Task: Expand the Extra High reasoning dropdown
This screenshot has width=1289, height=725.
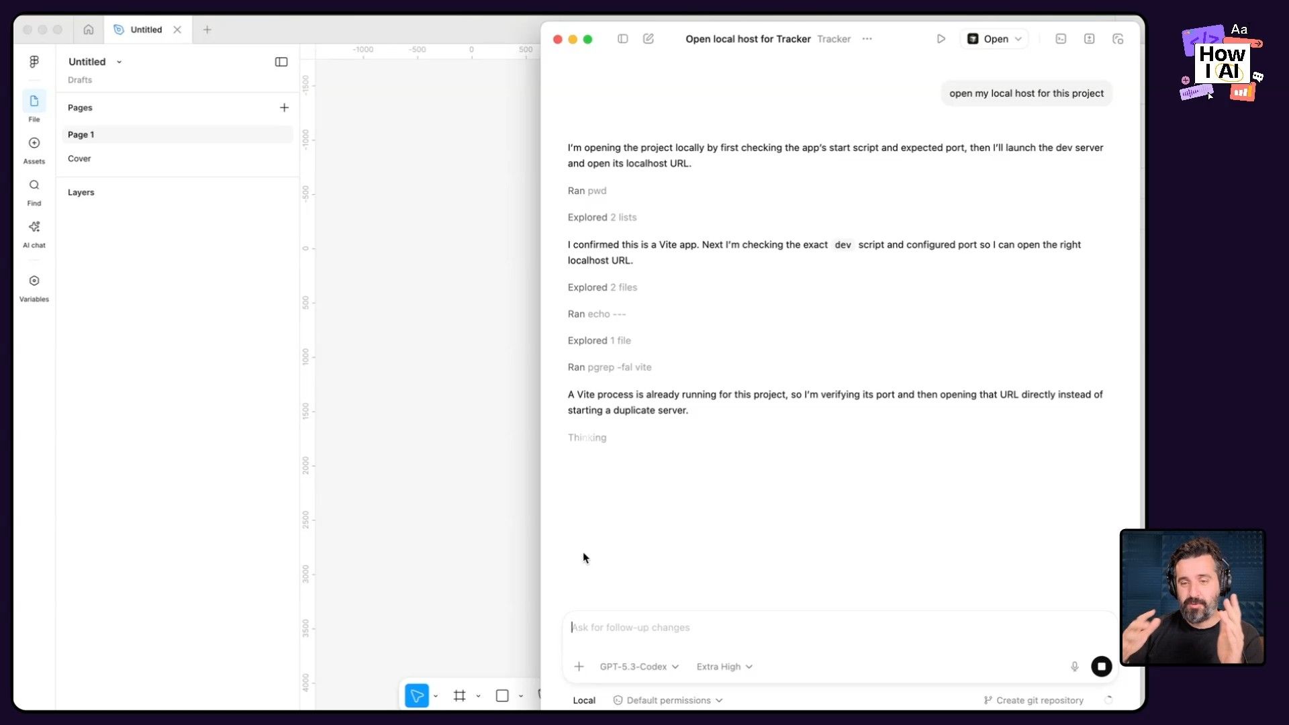Action: click(x=724, y=667)
